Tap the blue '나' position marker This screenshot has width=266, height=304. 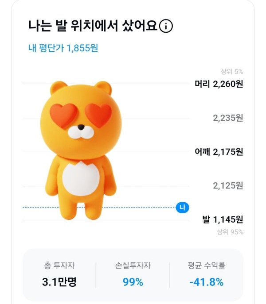coord(182,207)
